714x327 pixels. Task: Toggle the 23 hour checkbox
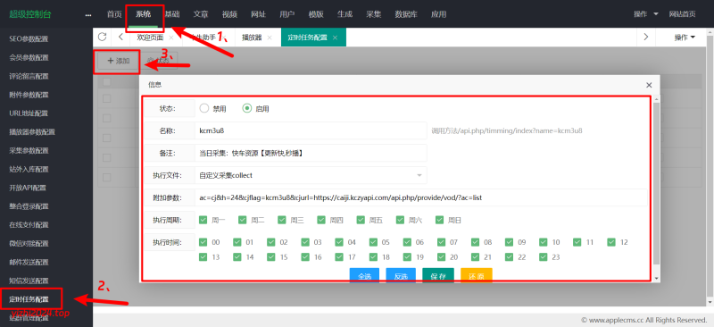544,257
